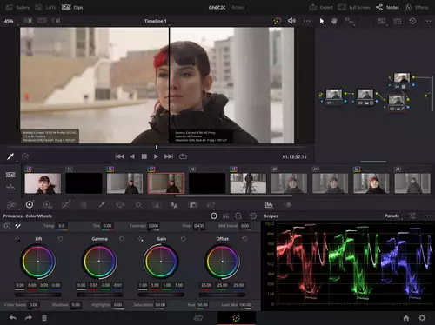
Task: Open the Power Window palette
Action: pos(120,205)
